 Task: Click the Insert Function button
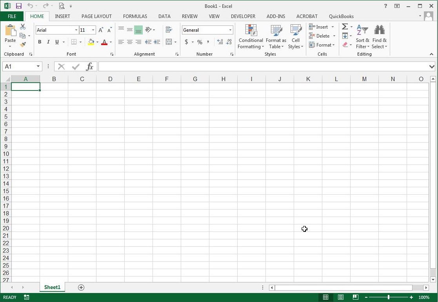90,66
